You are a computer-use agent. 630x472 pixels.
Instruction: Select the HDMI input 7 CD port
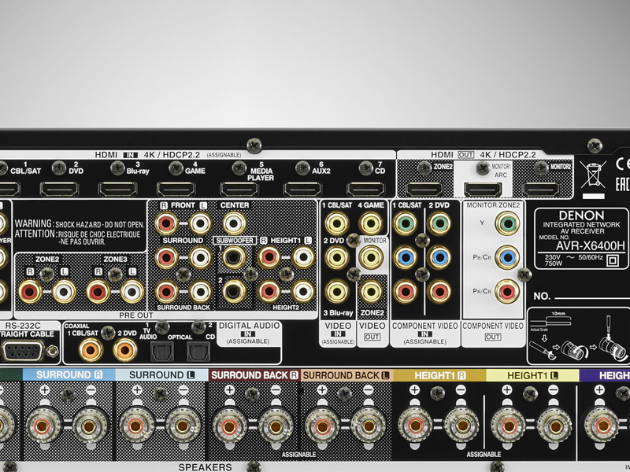pos(365,189)
